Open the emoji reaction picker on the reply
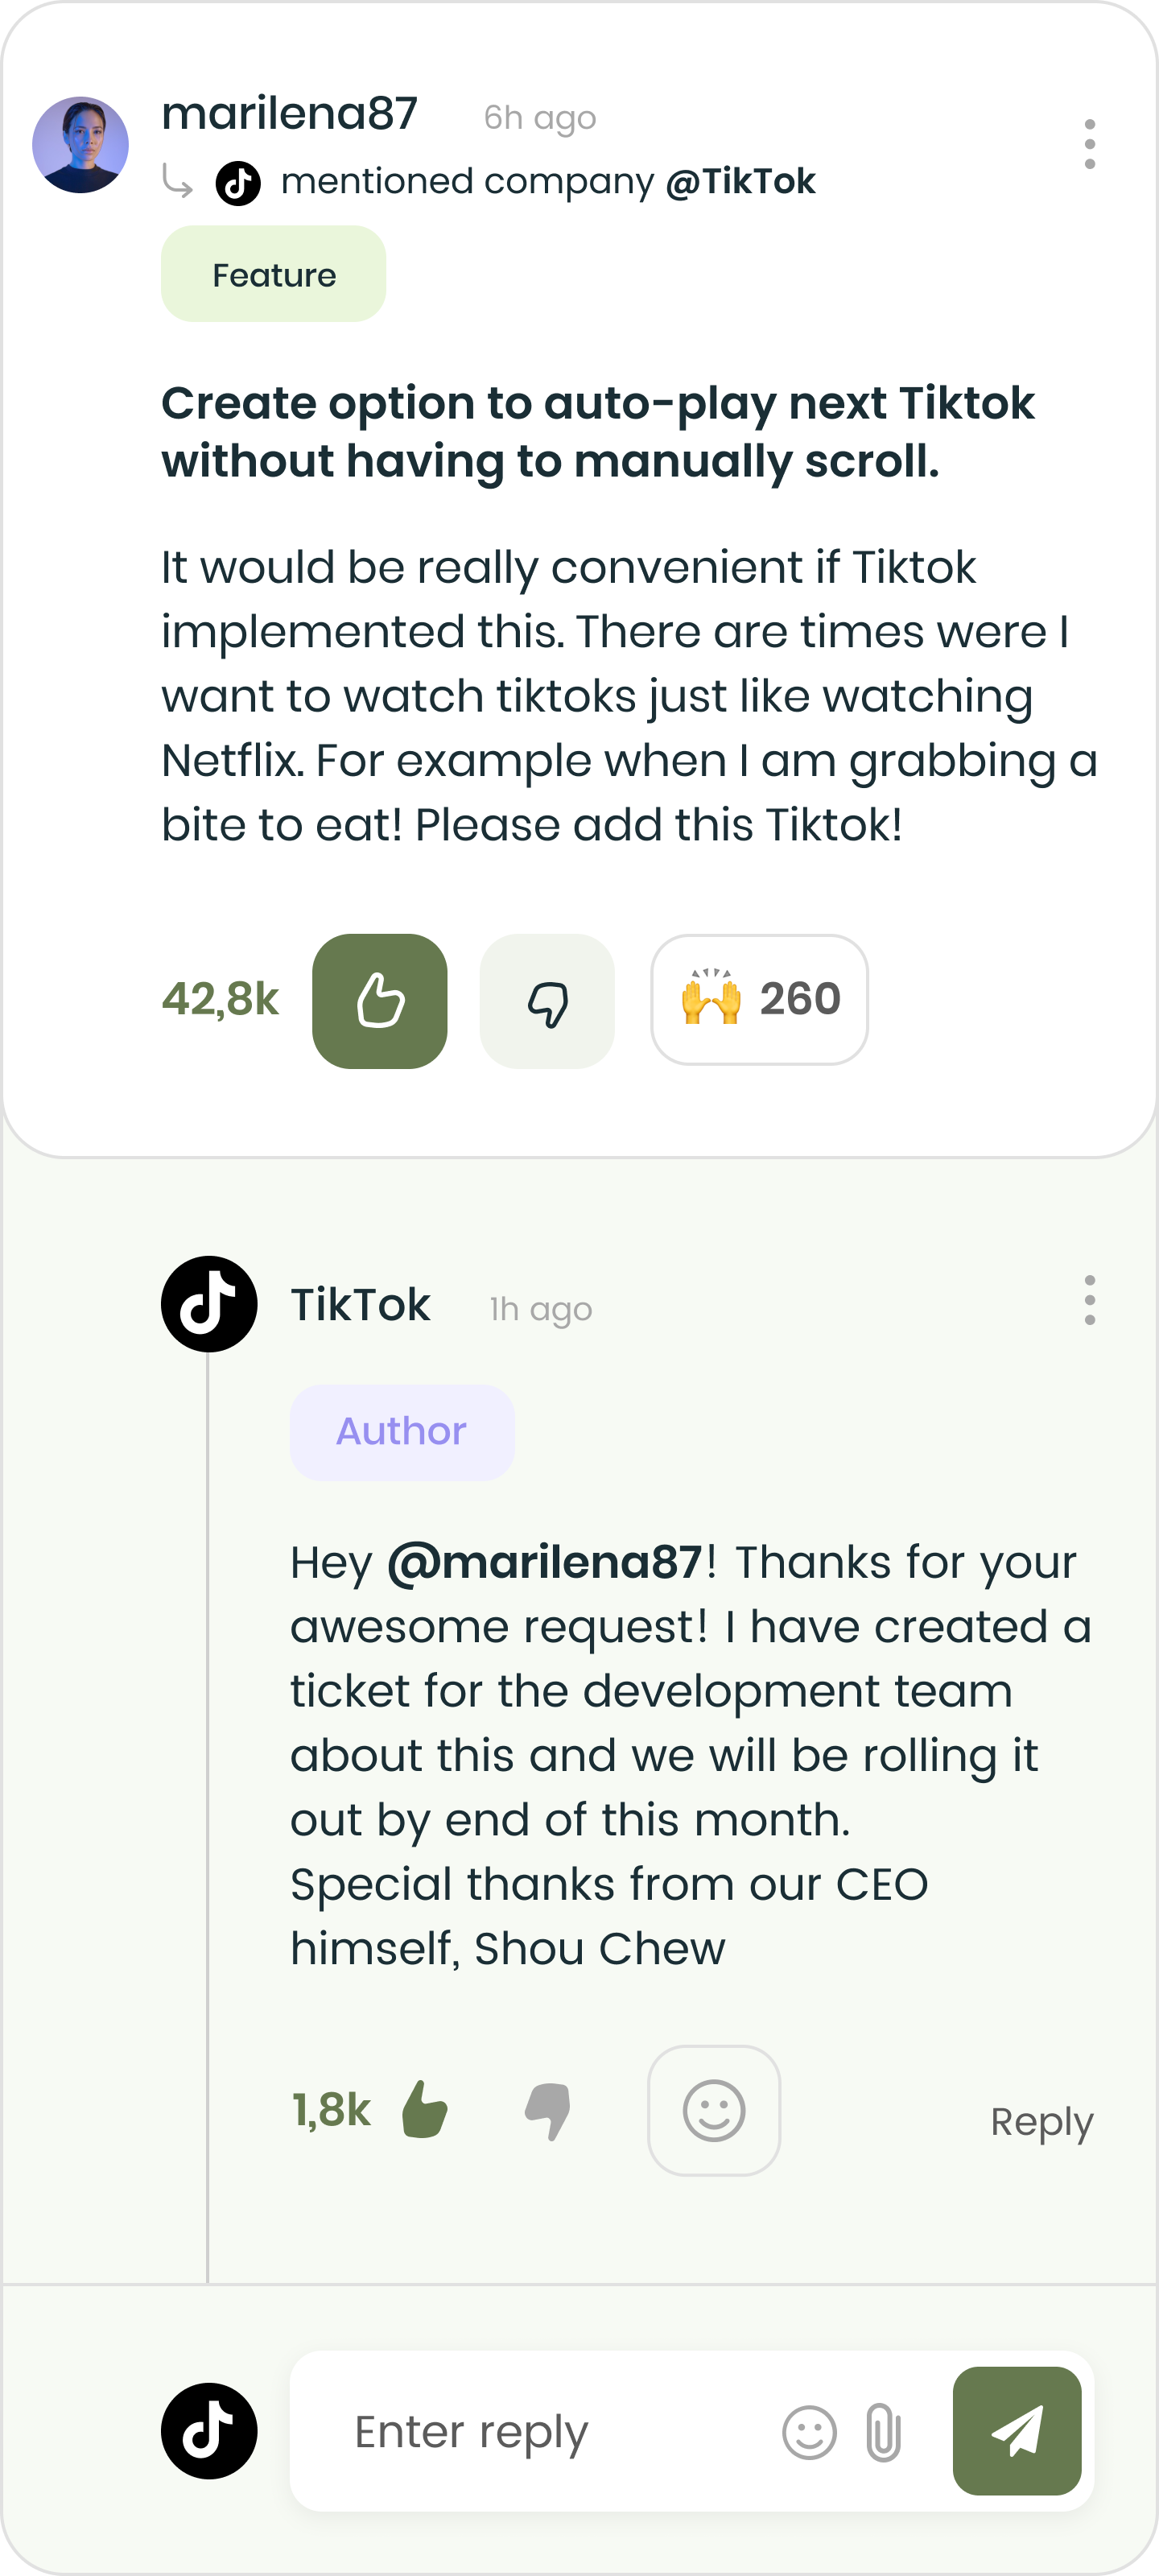 (714, 2110)
